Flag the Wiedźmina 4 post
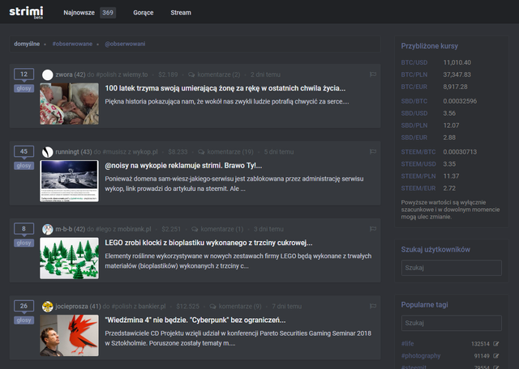 [x=373, y=306]
